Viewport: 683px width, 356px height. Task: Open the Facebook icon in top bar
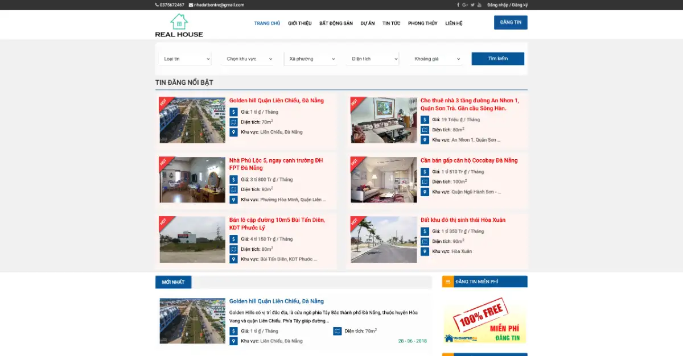point(458,5)
